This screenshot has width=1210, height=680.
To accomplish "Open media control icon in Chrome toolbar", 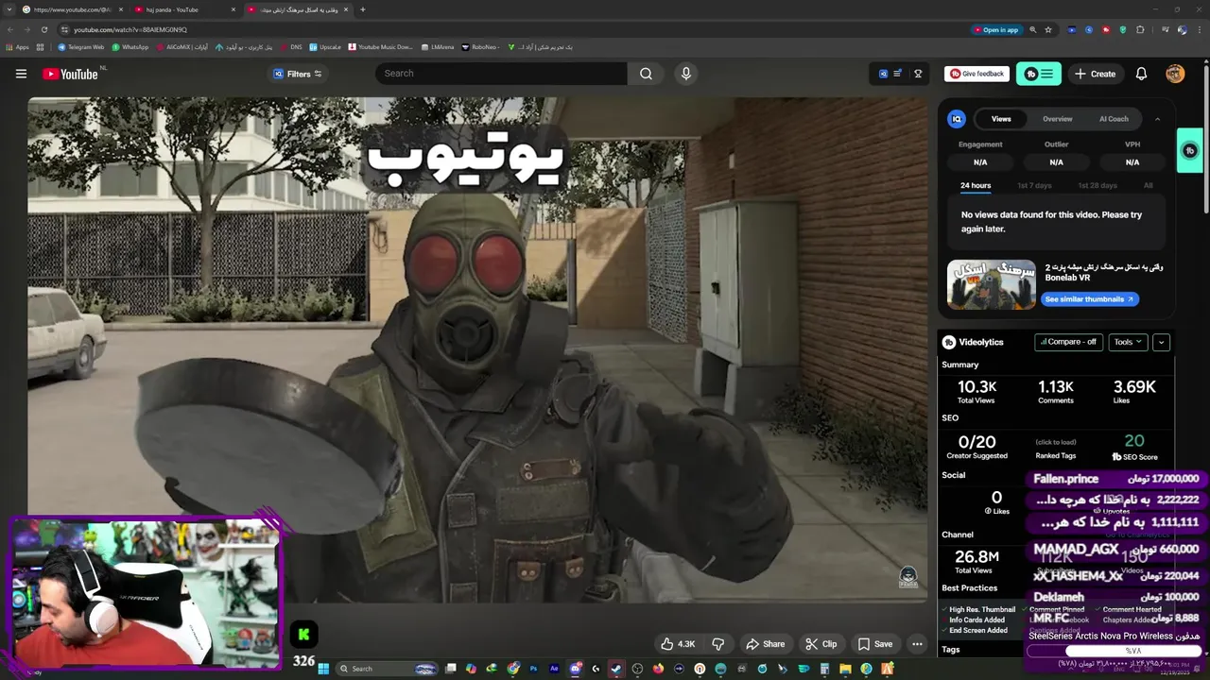I will [1165, 29].
